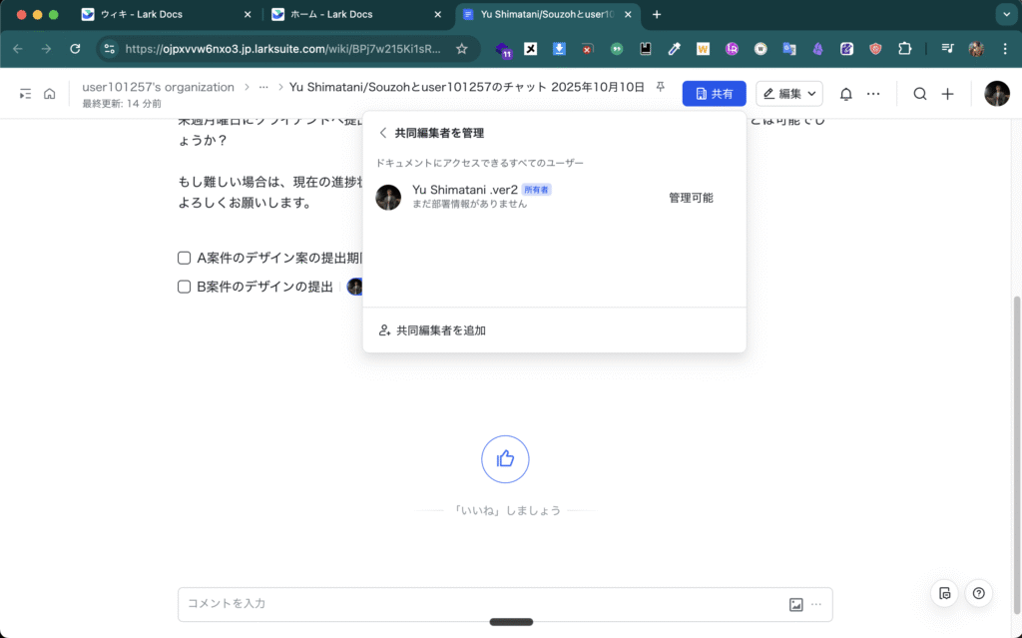Go back using 共同編集者を管理 arrow

(382, 133)
